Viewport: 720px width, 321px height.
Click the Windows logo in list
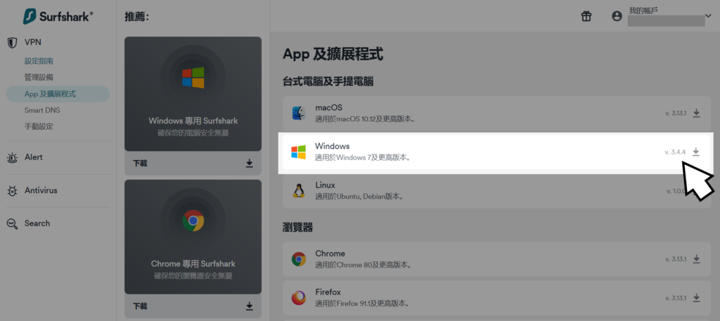pos(298,152)
